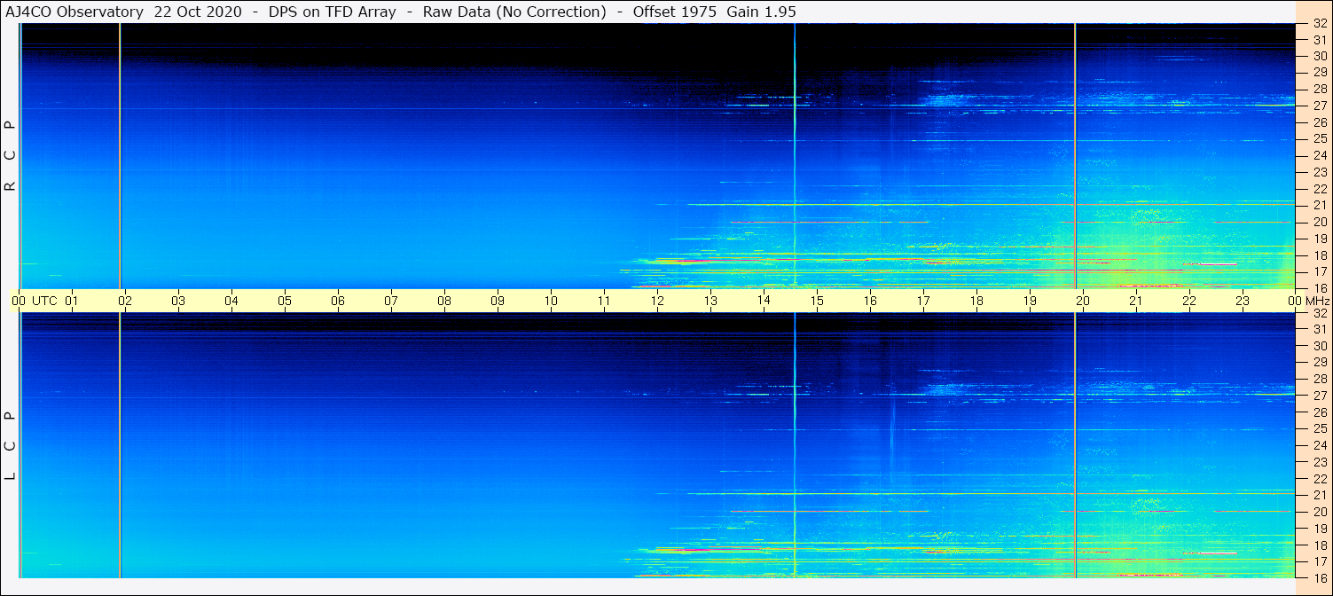The height and width of the screenshot is (596, 1333).
Task: Select the 16 MHz label on LCP scale
Action: point(1320,577)
